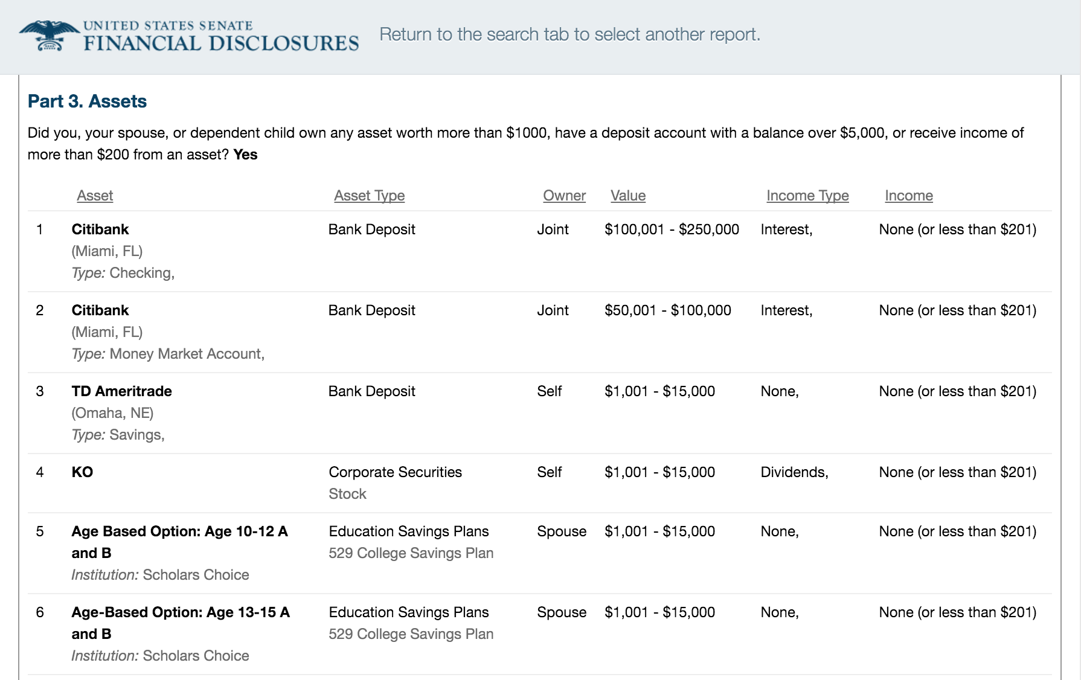Select 'Age-Based Option: Age 13-15 A and B'
This screenshot has width=1081, height=680.
[181, 623]
